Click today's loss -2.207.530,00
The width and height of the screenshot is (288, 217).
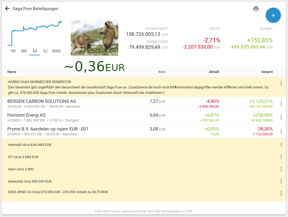click(x=197, y=47)
